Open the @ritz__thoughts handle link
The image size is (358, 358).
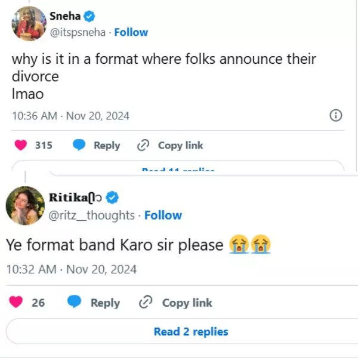(x=91, y=215)
